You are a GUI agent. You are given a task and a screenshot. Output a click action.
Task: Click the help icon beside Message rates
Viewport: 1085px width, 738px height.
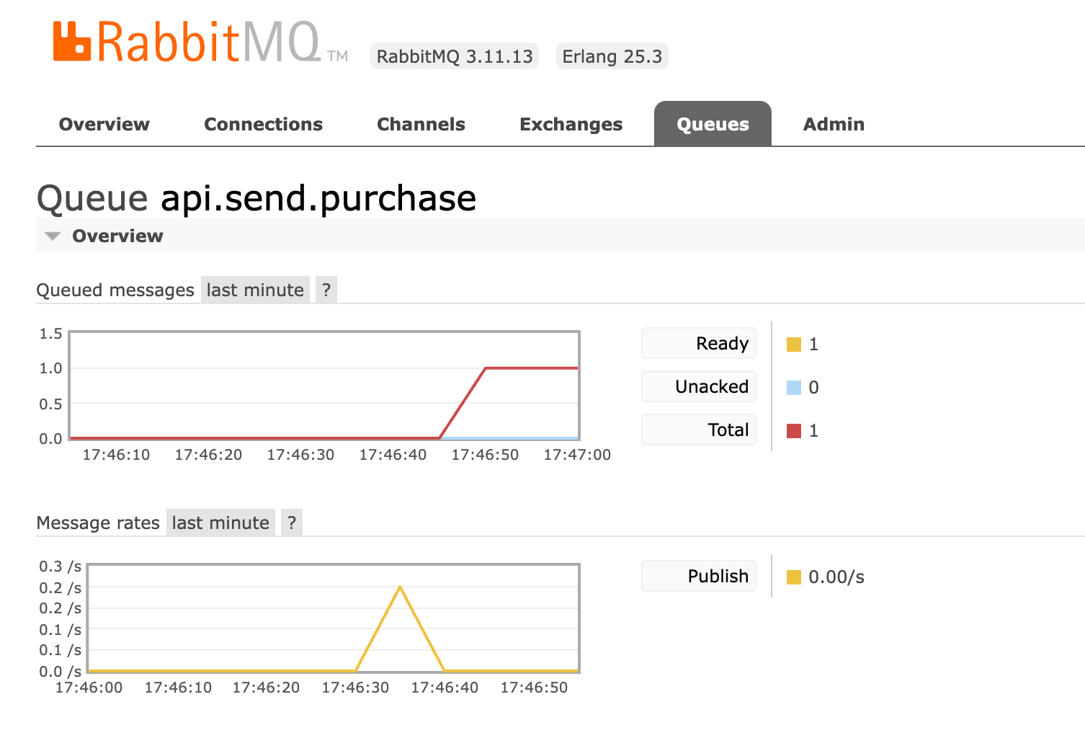pos(291,522)
